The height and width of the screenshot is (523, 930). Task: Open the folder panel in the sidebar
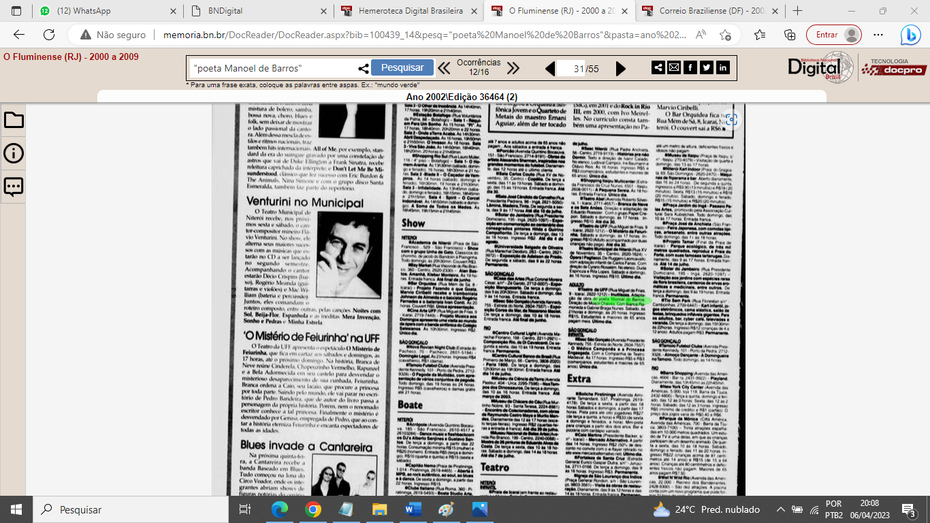(14, 121)
